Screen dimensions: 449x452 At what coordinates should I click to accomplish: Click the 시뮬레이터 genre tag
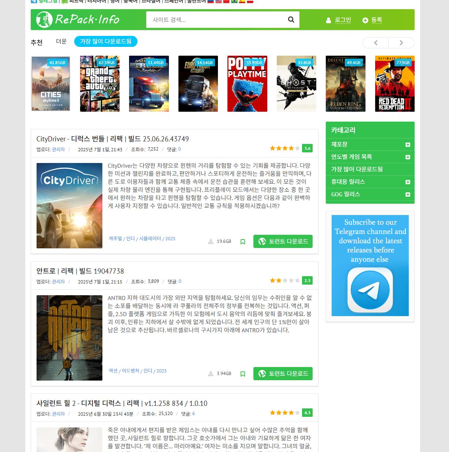(x=150, y=238)
